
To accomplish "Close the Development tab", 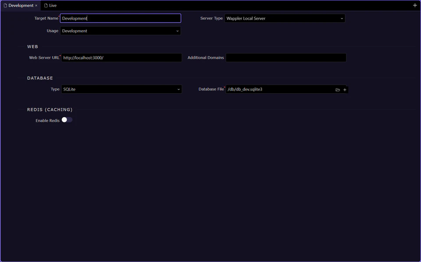I will click(x=36, y=6).
